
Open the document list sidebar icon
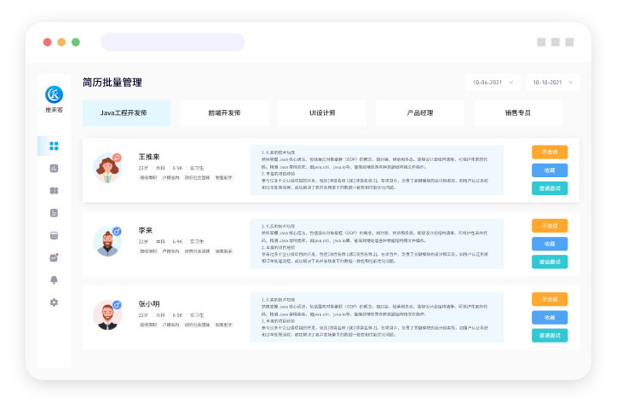tap(54, 213)
